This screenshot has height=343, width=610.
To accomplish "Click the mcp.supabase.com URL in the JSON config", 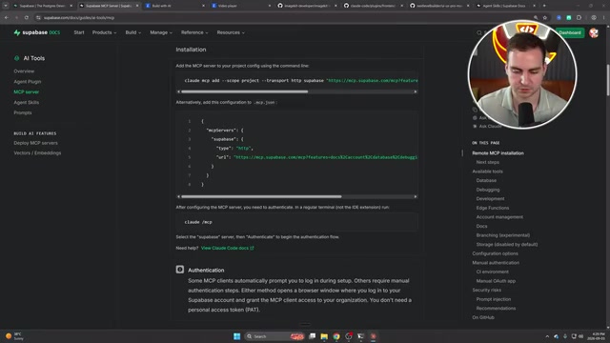I will point(326,157).
